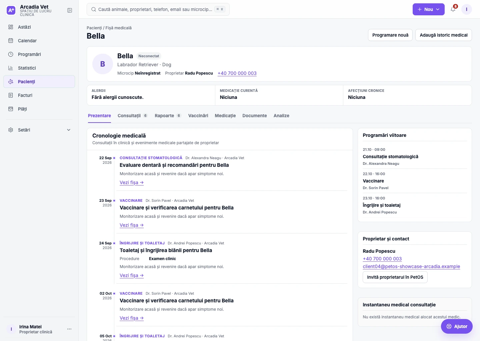Select upcoming Consultație stomatologică appointment

tap(415, 157)
